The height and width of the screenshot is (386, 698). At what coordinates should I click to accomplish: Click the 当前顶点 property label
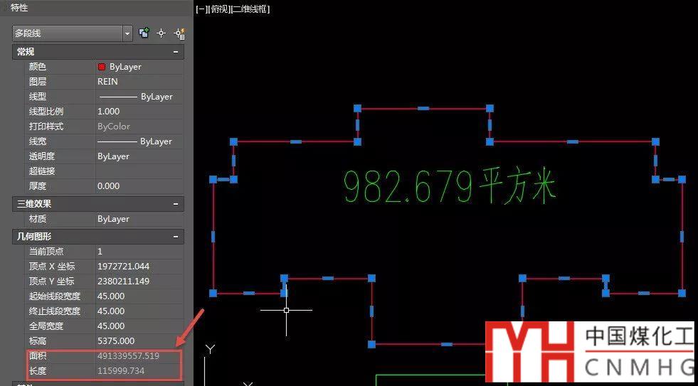(x=46, y=252)
